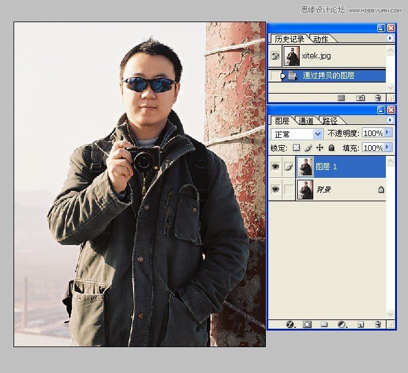Viewport: 408px width, 373px height.
Task: Create a new snapshot with camera icon
Action: [x=361, y=98]
